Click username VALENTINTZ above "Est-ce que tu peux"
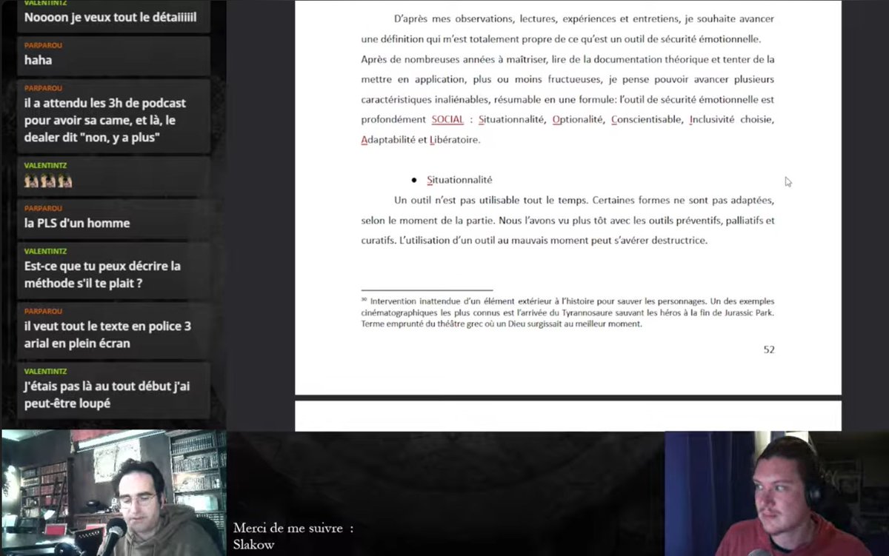 [x=45, y=251]
